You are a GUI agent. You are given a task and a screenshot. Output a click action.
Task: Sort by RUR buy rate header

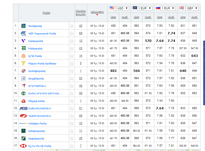click(x=160, y=17)
